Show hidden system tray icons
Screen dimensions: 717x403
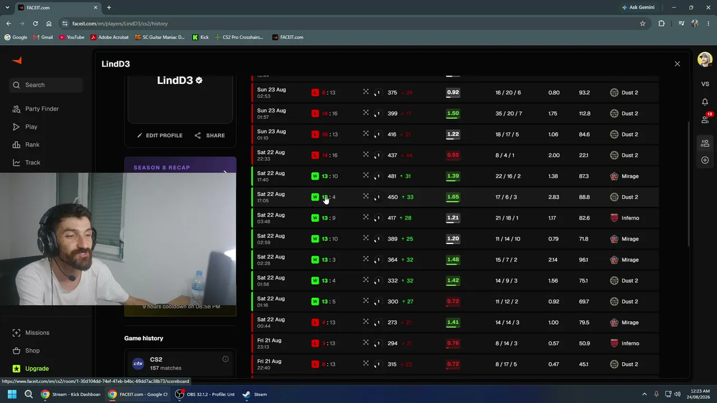(x=645, y=394)
